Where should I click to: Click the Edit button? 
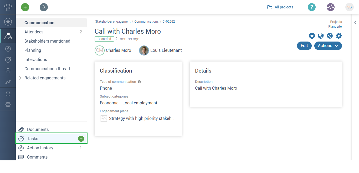[x=304, y=45]
